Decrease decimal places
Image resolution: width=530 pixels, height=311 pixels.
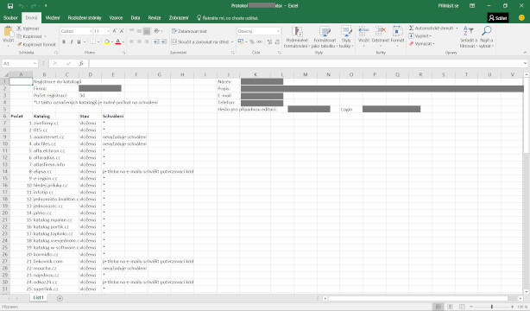click(277, 41)
